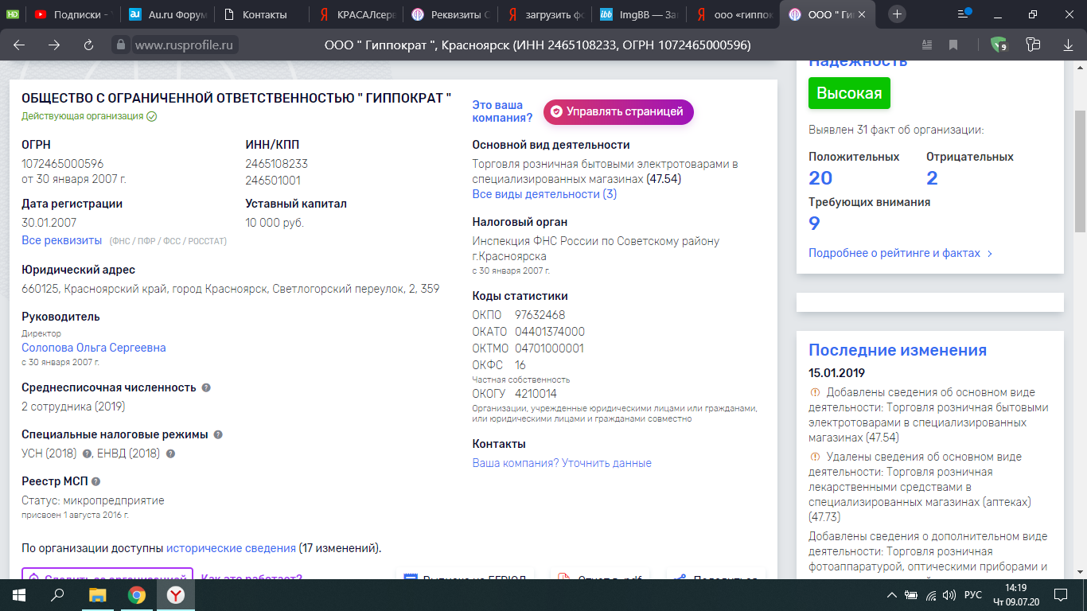The image size is (1087, 611).
Task: Click the attention-required facts count 9
Action: coord(814,224)
